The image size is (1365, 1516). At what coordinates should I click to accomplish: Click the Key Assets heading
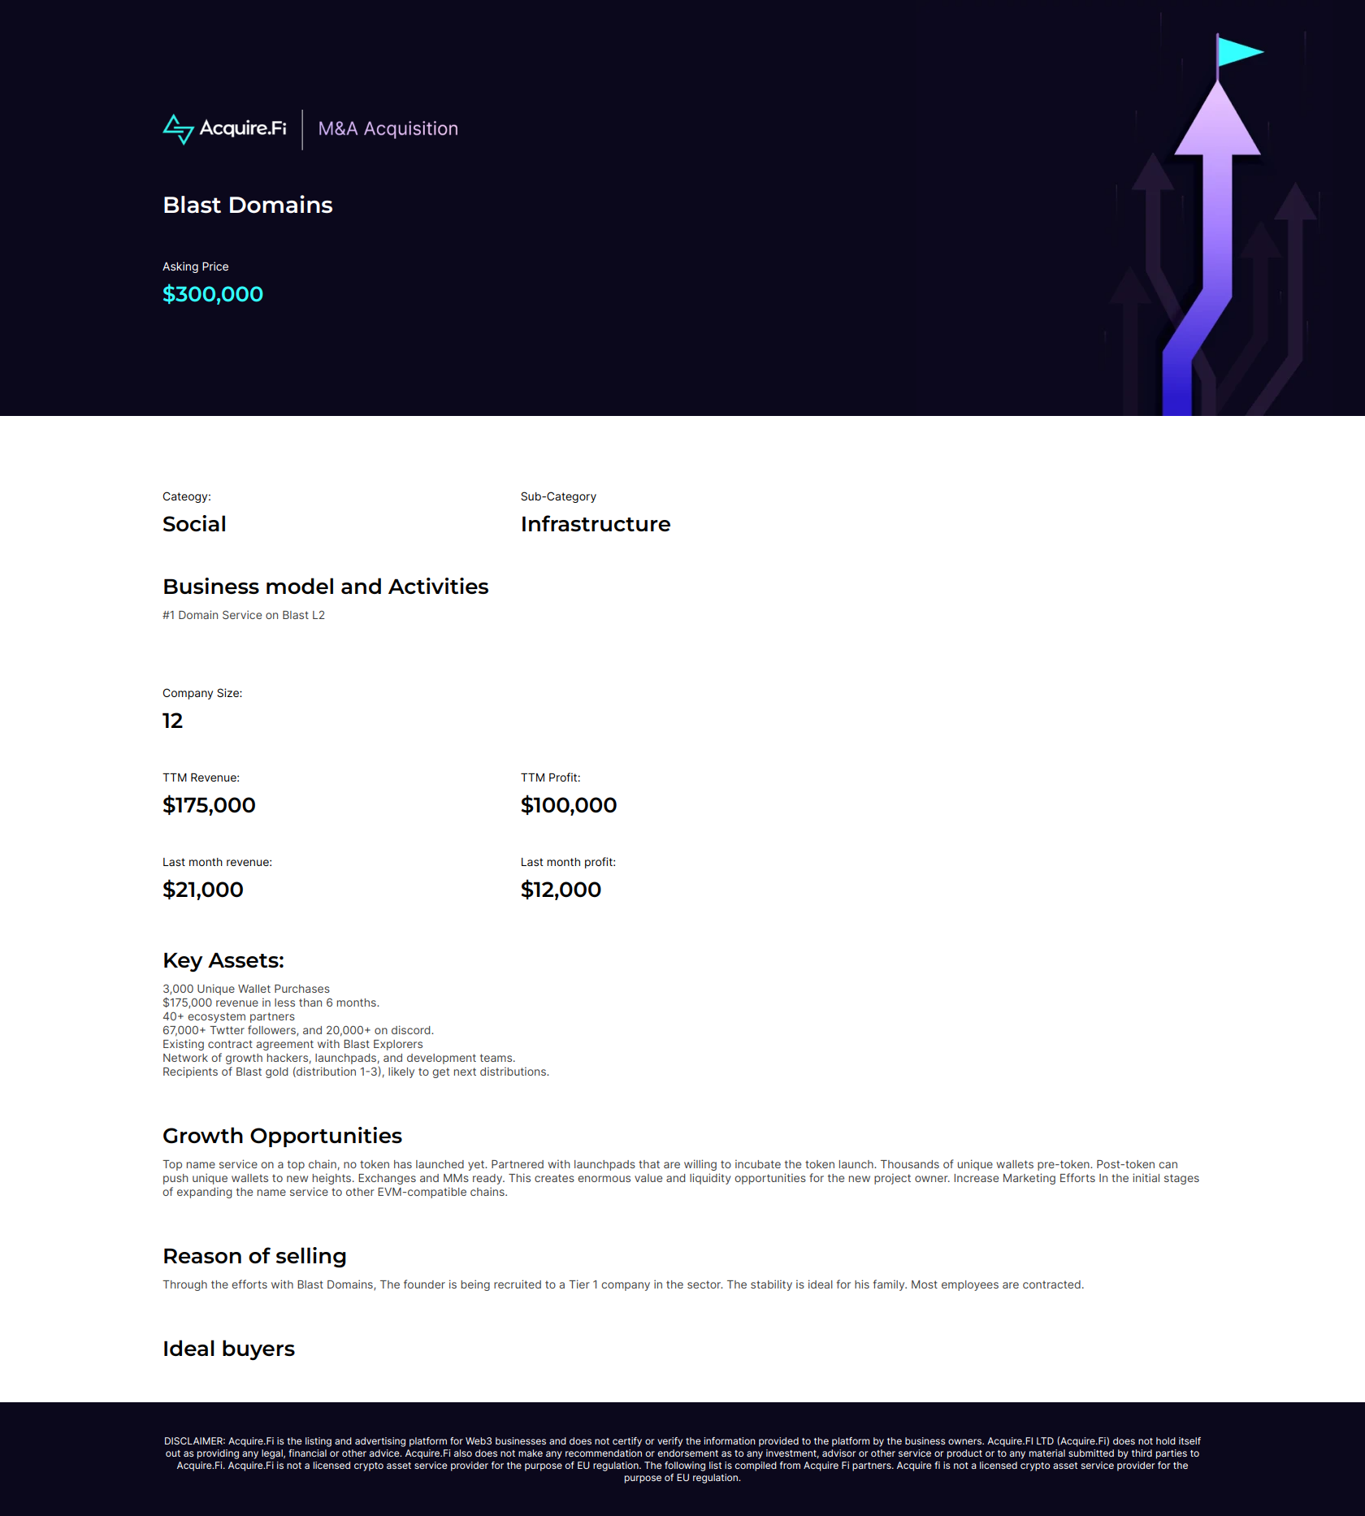[x=223, y=960]
